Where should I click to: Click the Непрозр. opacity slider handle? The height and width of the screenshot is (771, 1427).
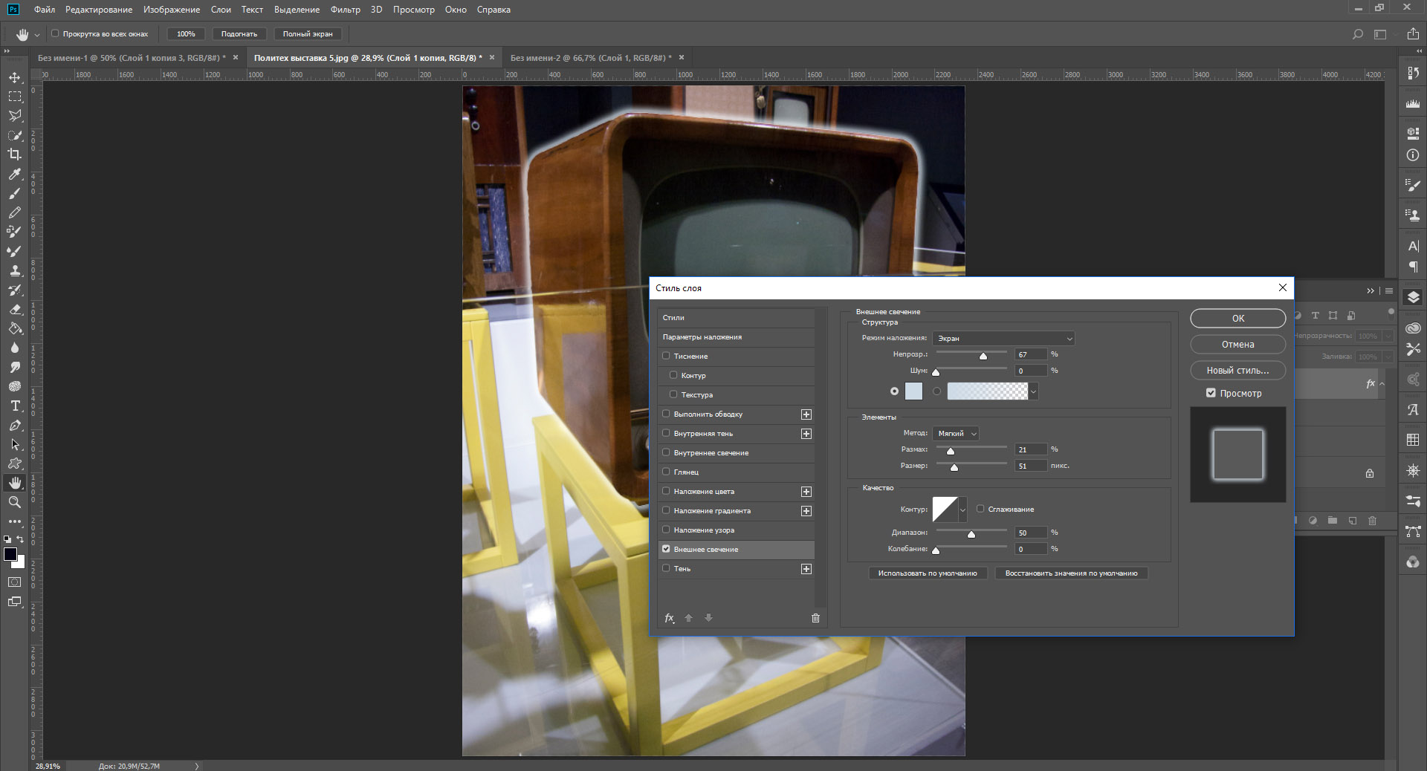tap(983, 357)
